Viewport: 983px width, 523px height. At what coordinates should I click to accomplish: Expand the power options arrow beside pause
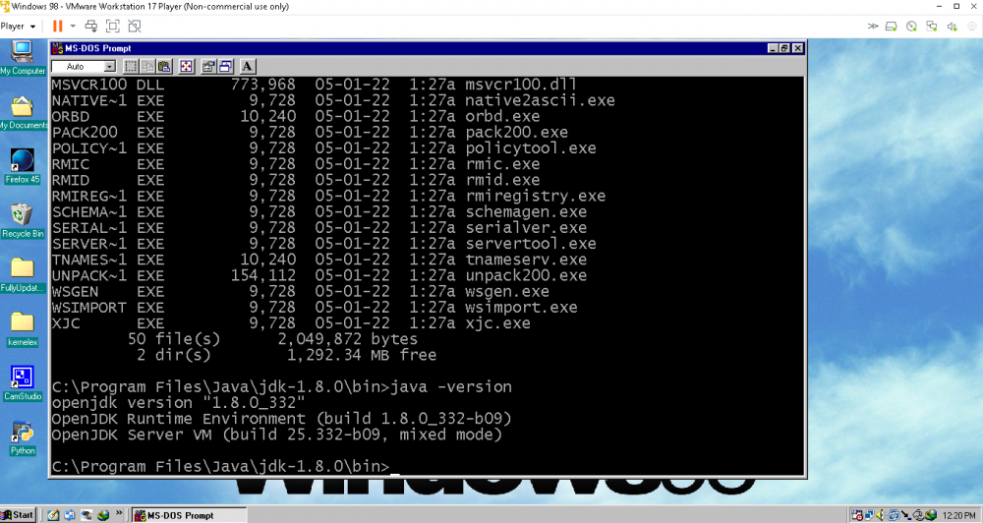click(73, 27)
